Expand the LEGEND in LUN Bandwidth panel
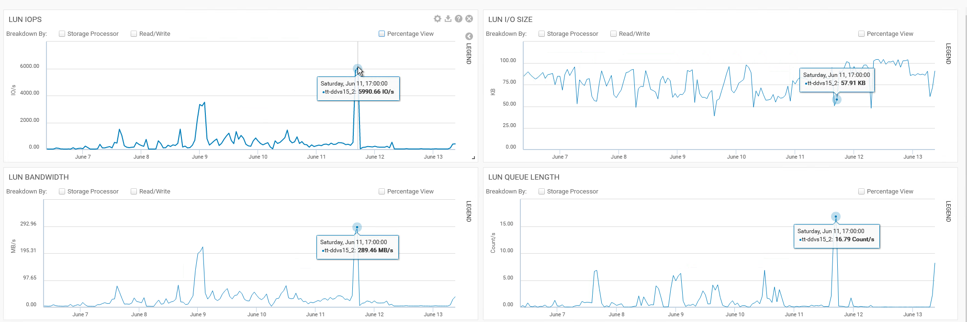This screenshot has width=967, height=322. pyautogui.click(x=469, y=211)
